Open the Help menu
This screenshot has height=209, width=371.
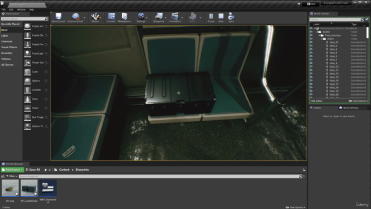click(x=32, y=10)
